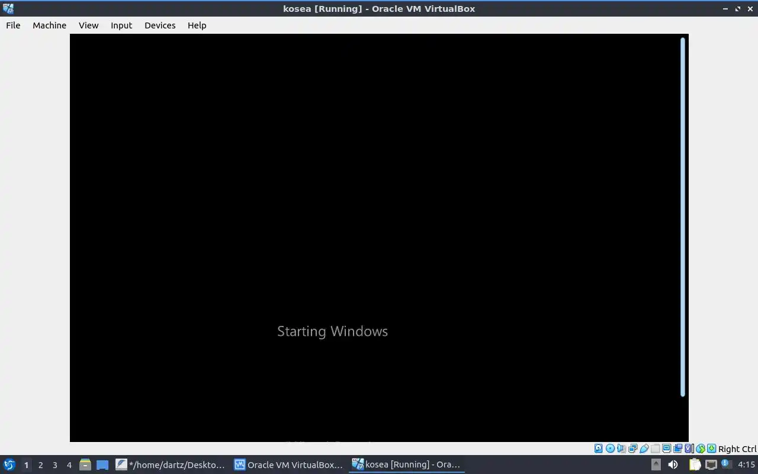This screenshot has height=474, width=758.
Task: Click the optical disk status icon
Action: point(610,449)
